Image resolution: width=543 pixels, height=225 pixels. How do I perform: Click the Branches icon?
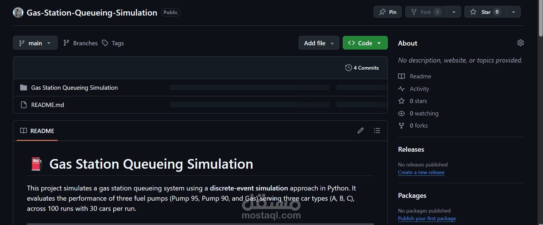[66, 43]
